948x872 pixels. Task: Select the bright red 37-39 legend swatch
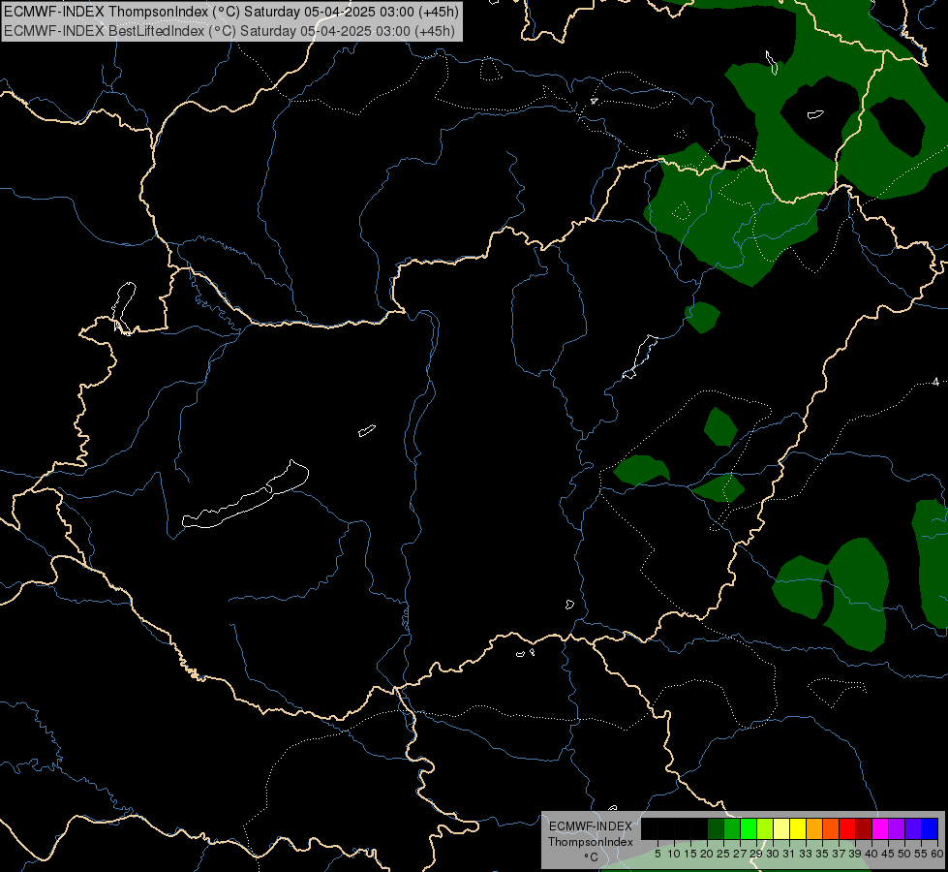click(x=847, y=828)
